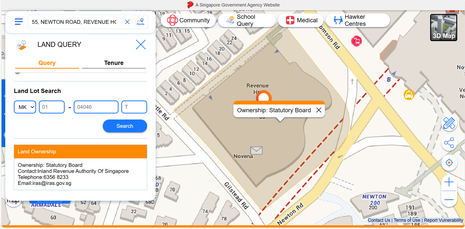Viewport: 465px width, 229px height.
Task: Show Medical facilities on the map
Action: click(x=301, y=20)
